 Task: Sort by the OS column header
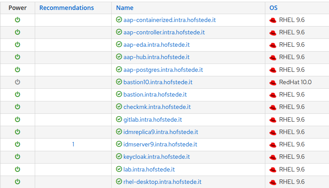pos(274,8)
